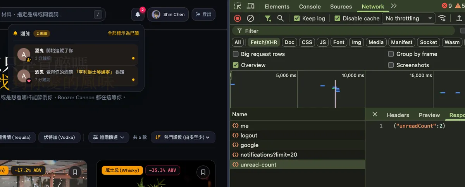Viewport: 465px width, 187px height.
Task: Open the notification bell with badge 2
Action: [x=138, y=15]
